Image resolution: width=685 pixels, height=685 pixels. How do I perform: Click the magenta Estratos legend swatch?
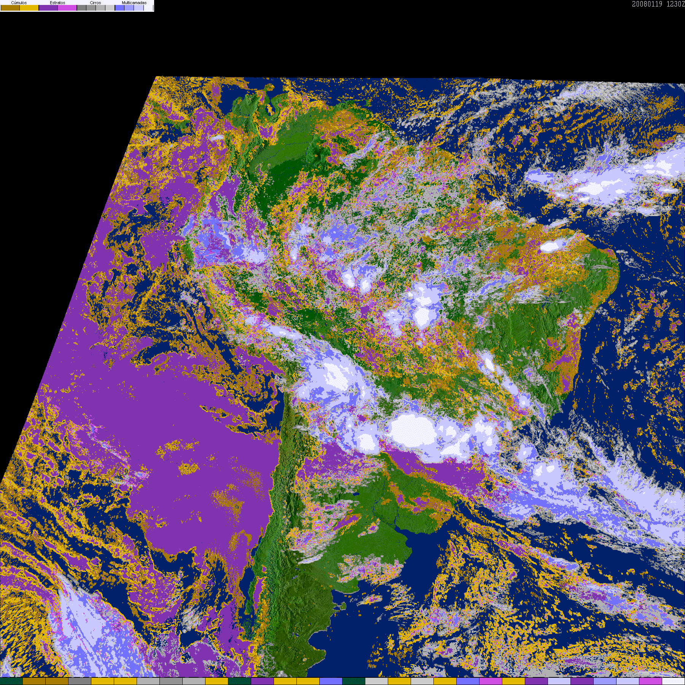pos(67,8)
